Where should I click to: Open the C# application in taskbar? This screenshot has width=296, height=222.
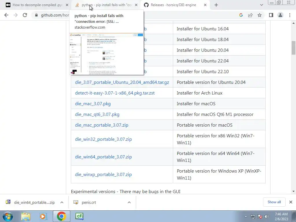coord(79,216)
